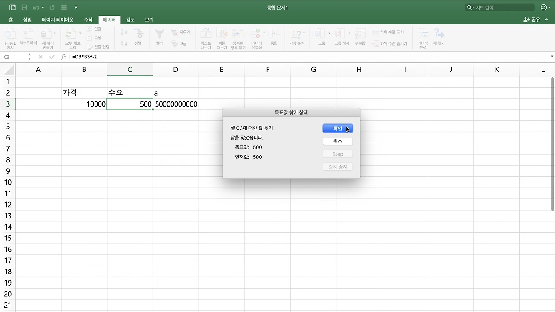Click 하위 수준 표시 in the ribbon
This screenshot has width=555, height=312.
click(x=388, y=32)
